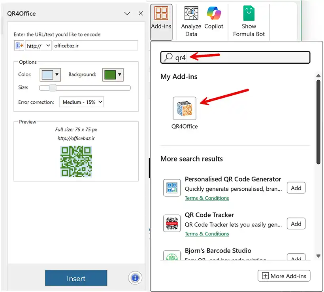This screenshot has width=324, height=292.
Task: Open Terms & Conditions for QR Code Tracker
Action: pos(207,234)
